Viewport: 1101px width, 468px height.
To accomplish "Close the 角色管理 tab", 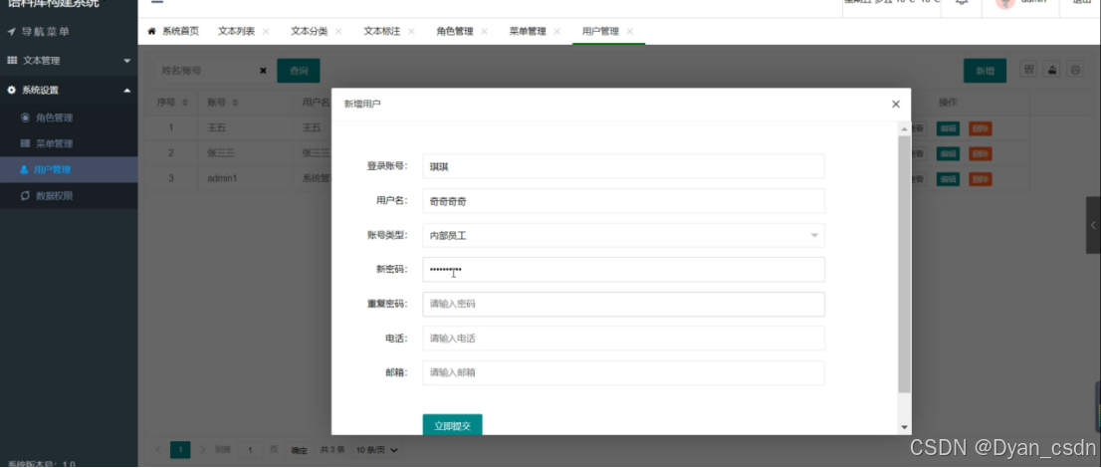I will tap(484, 32).
